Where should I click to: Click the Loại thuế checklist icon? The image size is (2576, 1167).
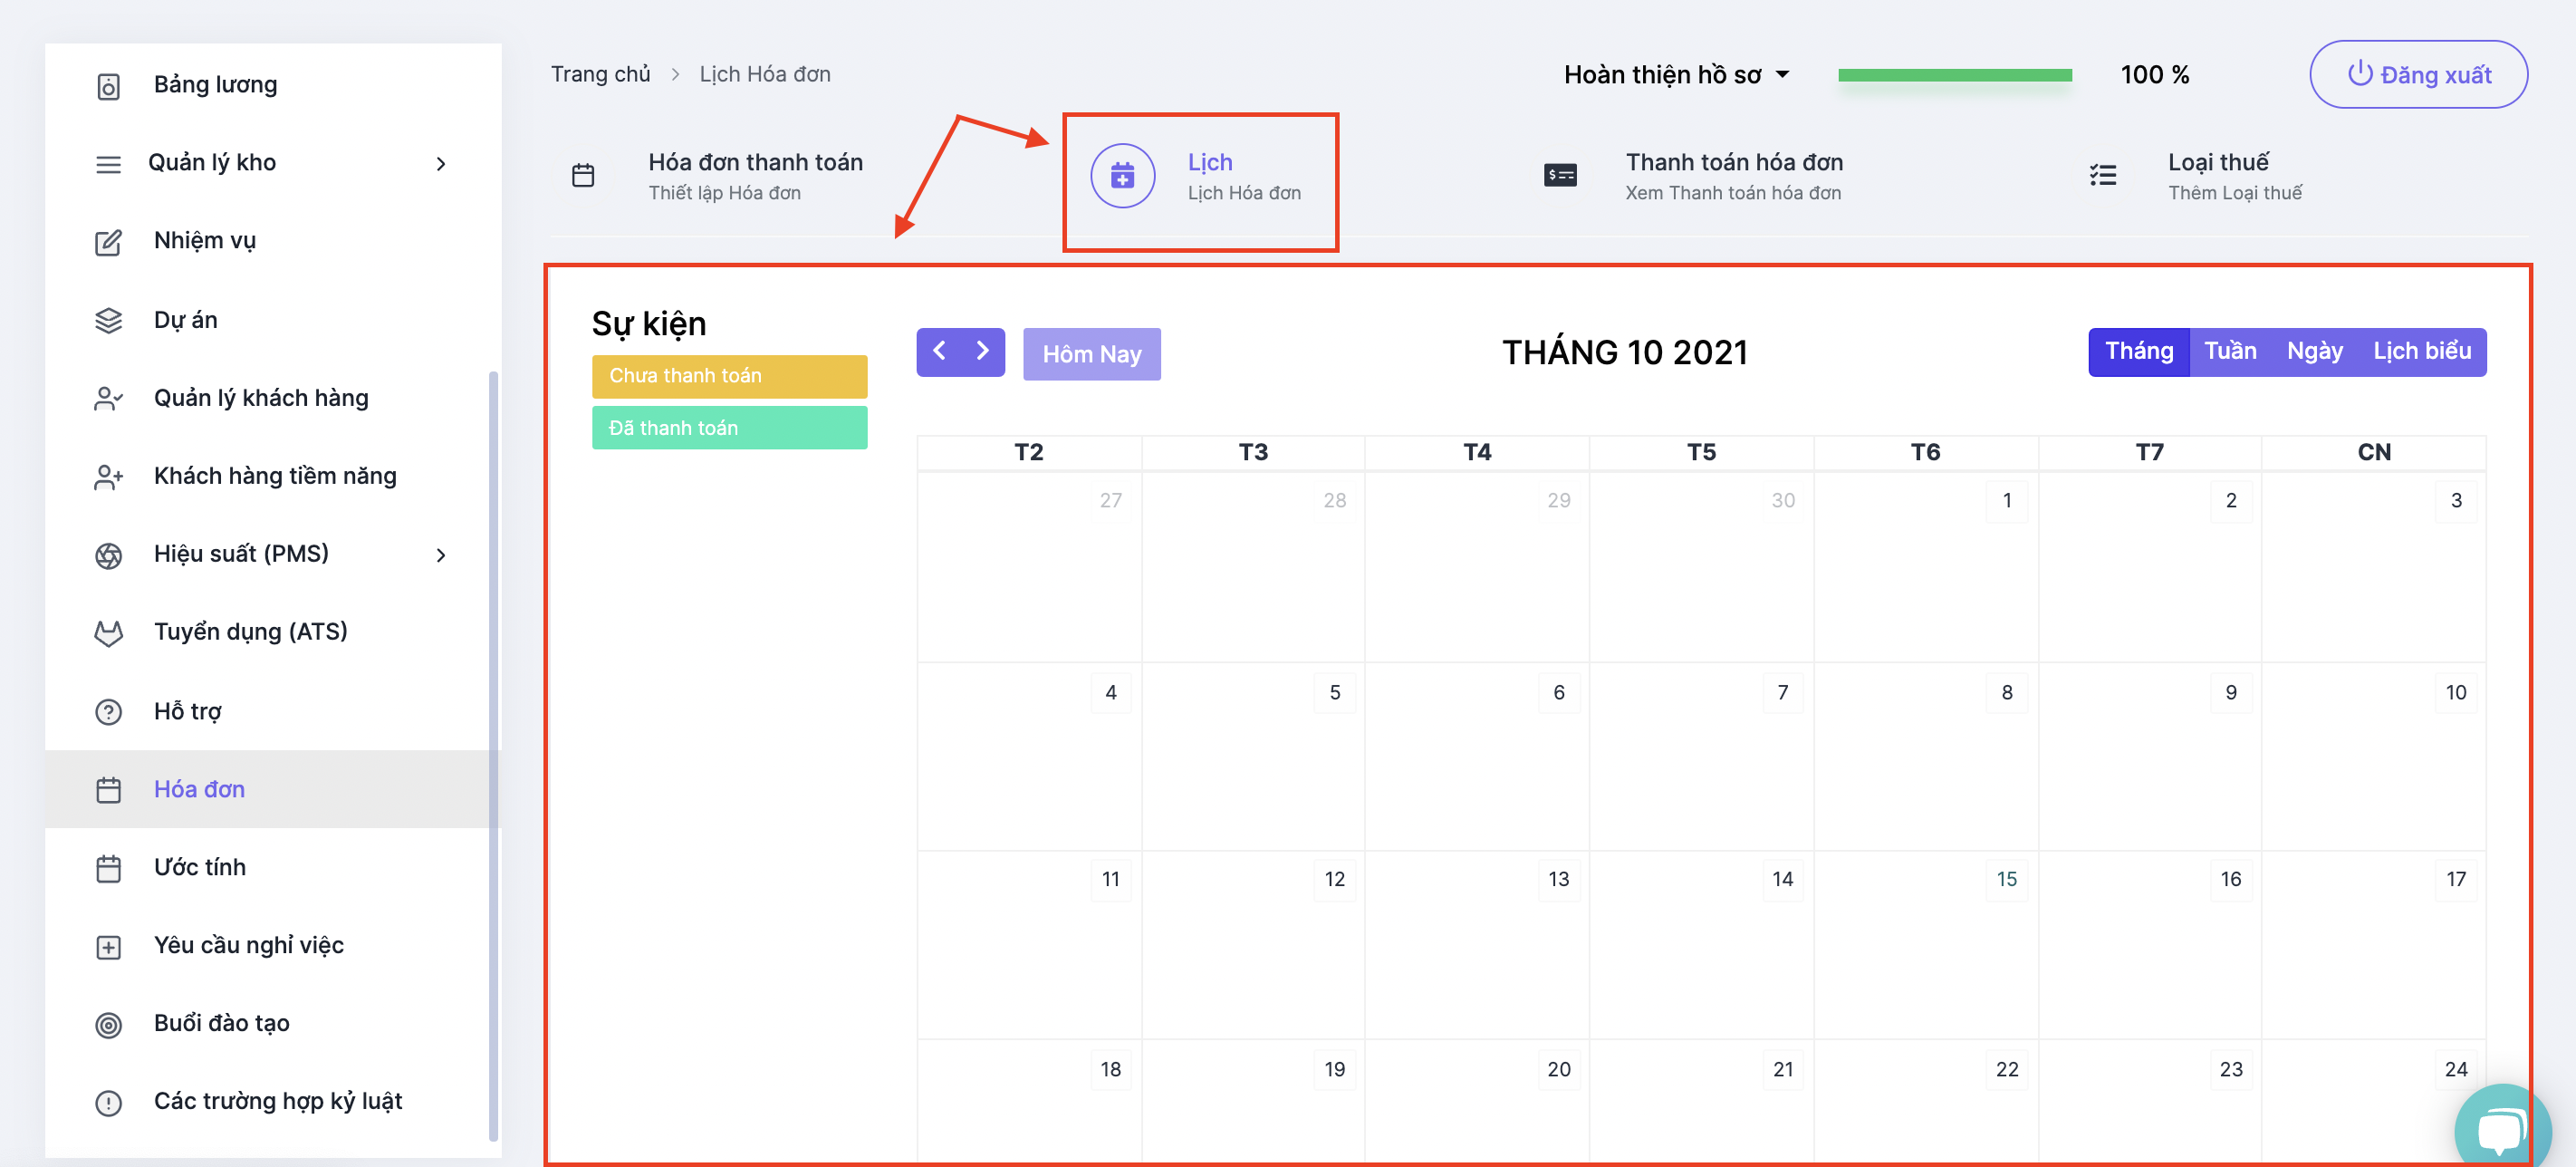[2103, 176]
